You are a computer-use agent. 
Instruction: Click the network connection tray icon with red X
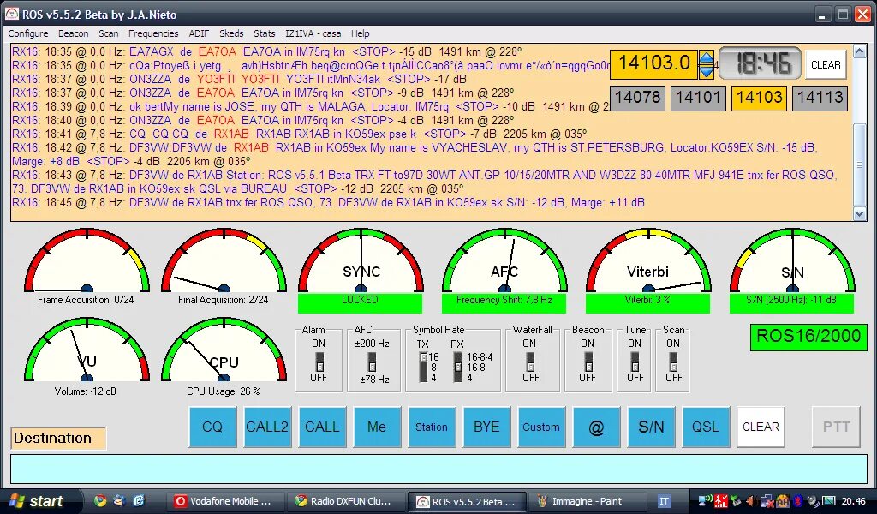[767, 503]
